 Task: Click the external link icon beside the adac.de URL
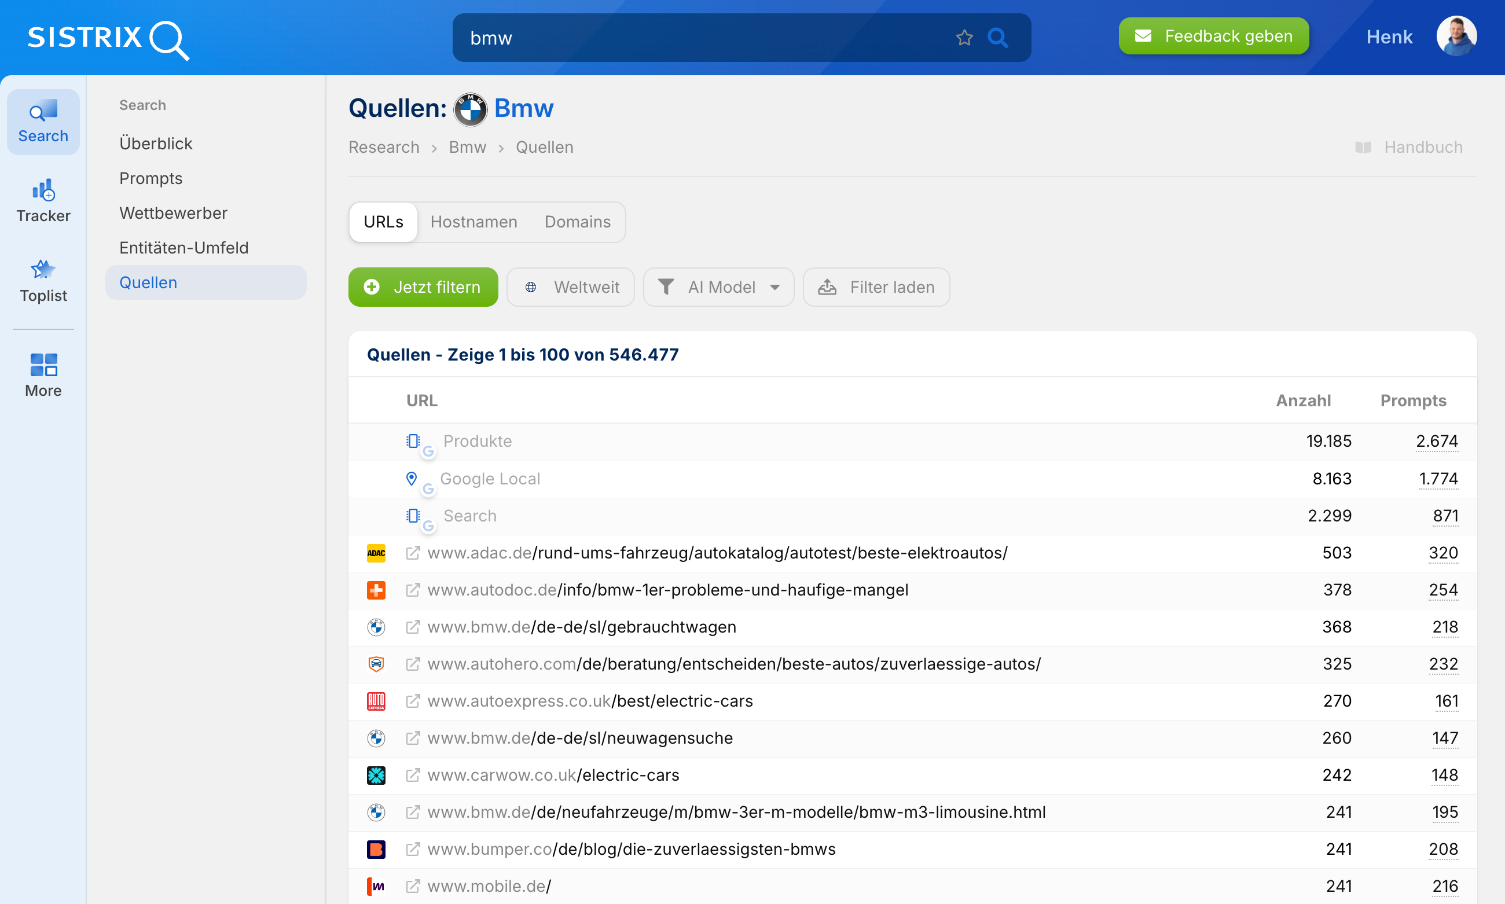coord(413,553)
